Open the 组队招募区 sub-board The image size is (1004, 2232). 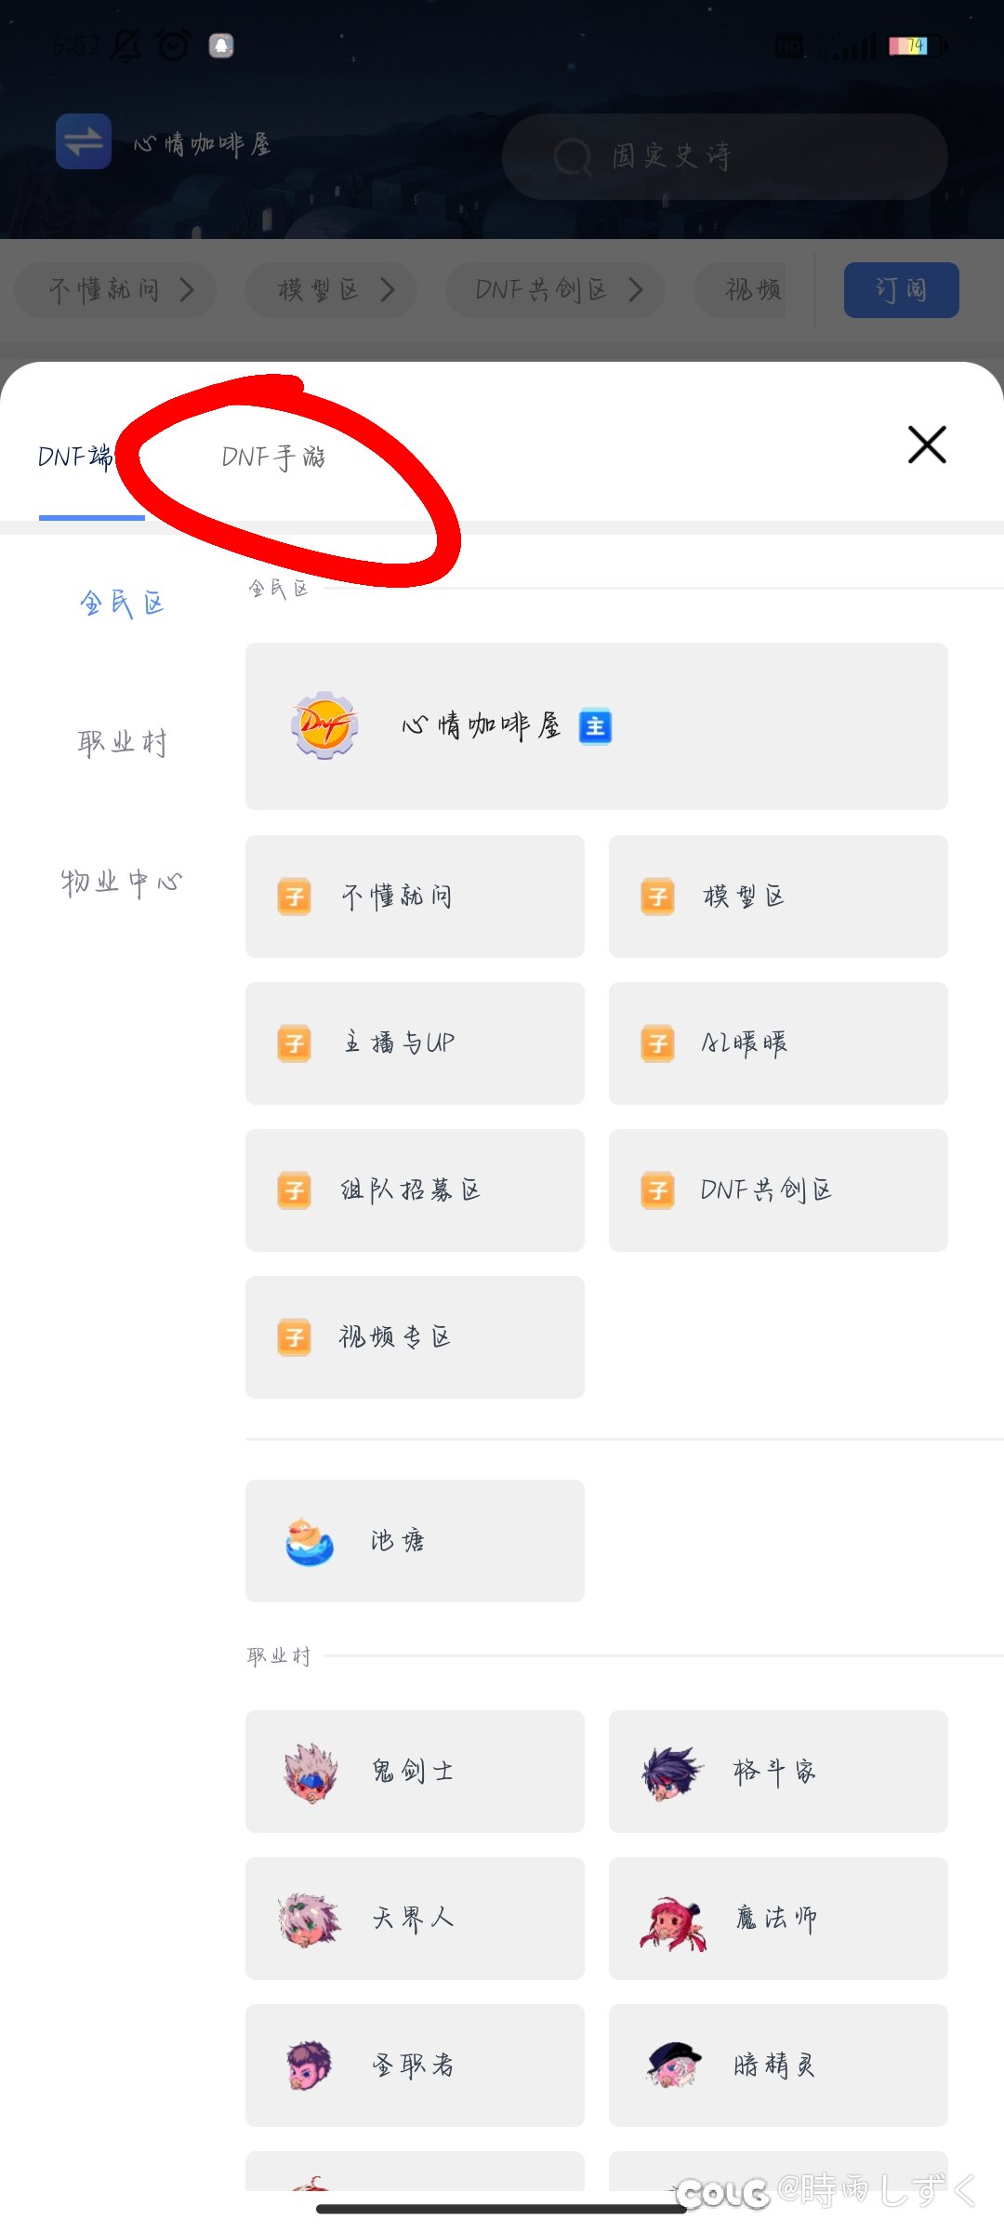(415, 1189)
